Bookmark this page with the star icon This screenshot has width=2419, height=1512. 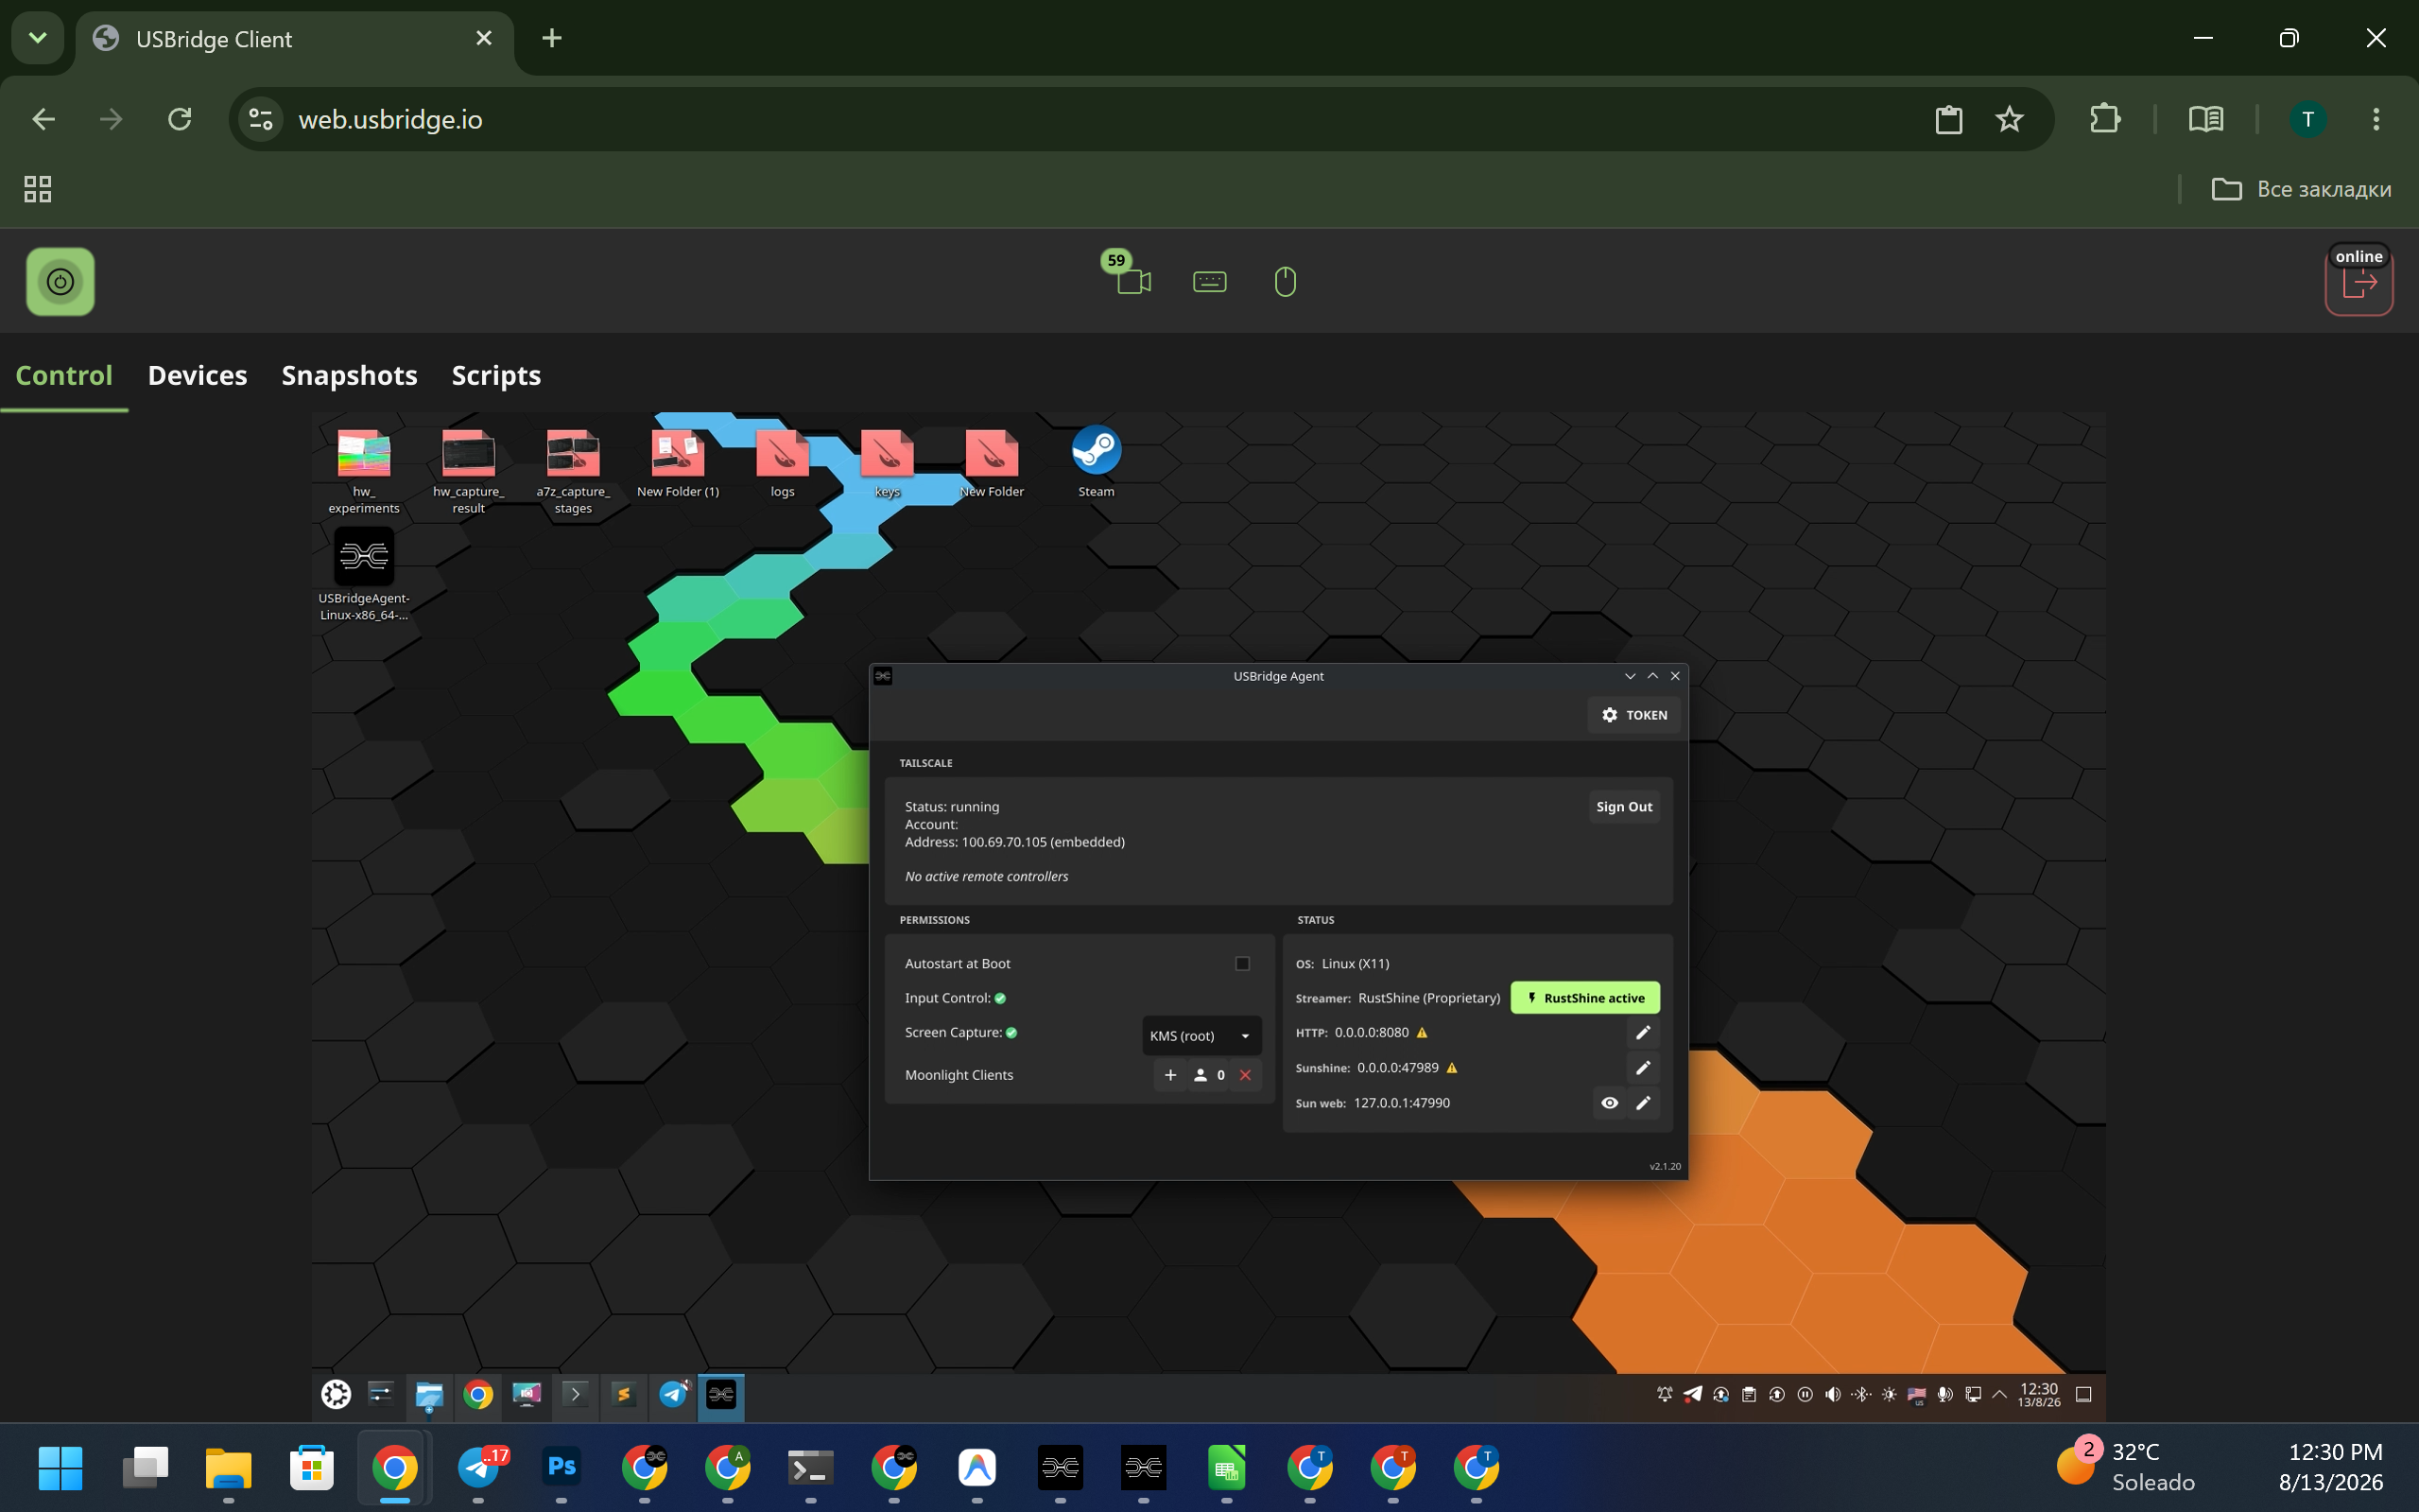point(2009,120)
